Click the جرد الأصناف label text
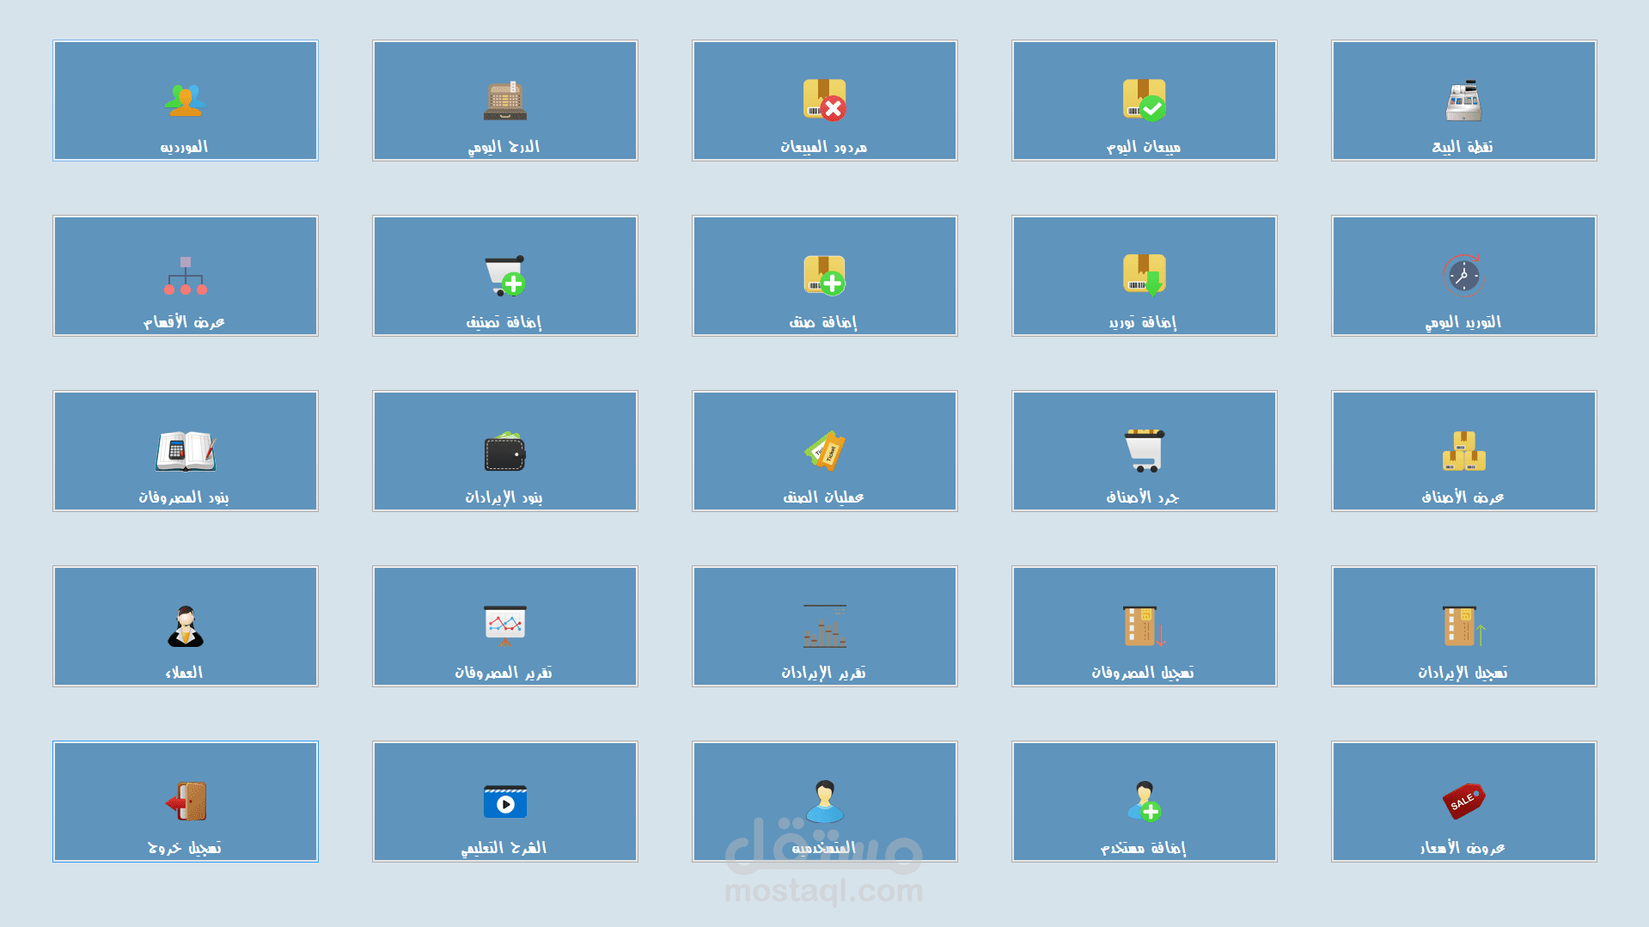 pyautogui.click(x=1143, y=497)
